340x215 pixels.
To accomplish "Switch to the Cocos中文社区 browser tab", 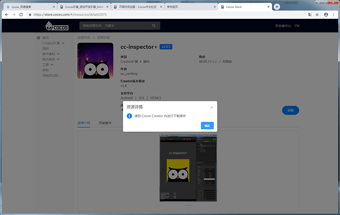I will click(x=138, y=7).
